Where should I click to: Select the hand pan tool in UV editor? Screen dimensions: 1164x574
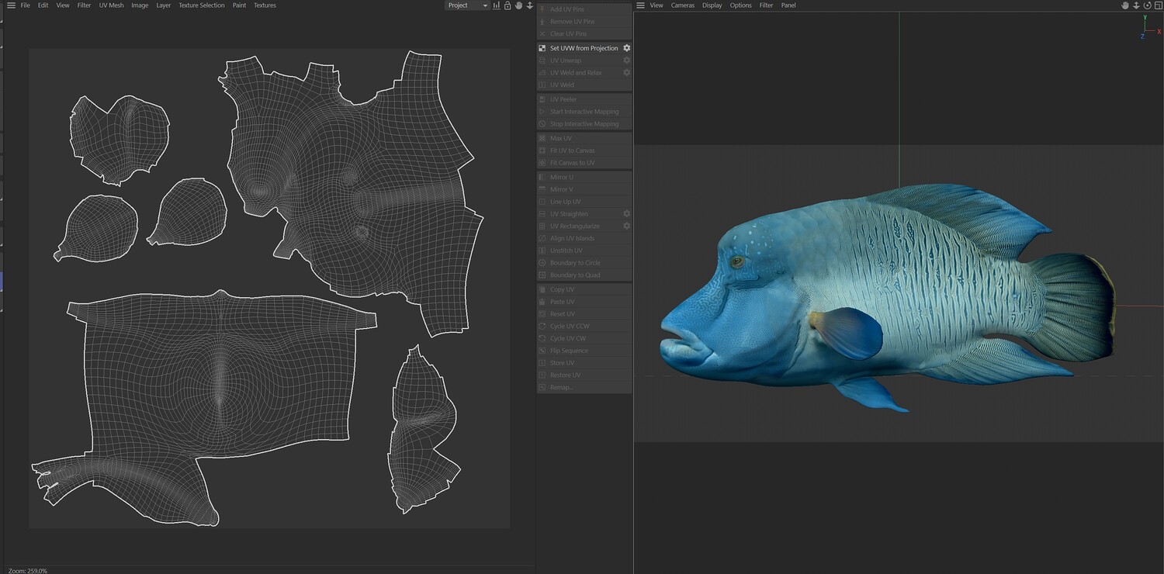point(518,5)
